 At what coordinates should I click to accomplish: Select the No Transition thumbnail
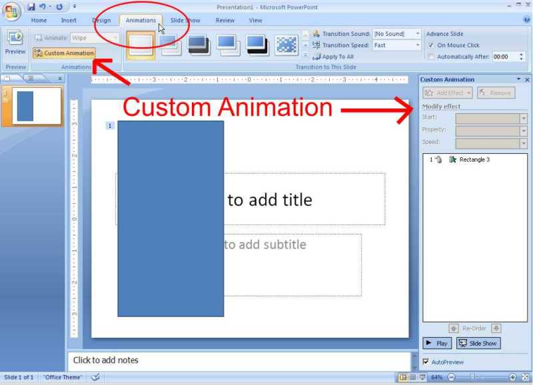[141, 45]
